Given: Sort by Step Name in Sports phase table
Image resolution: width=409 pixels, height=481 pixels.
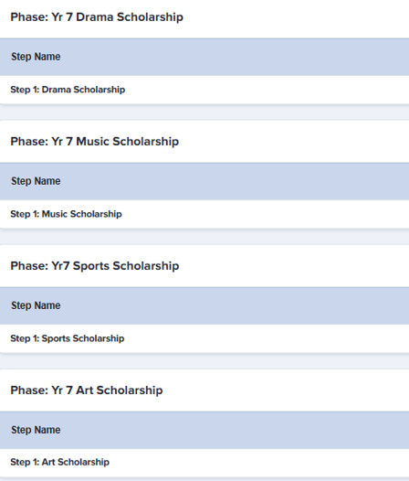Looking at the screenshot, I should [x=36, y=305].
